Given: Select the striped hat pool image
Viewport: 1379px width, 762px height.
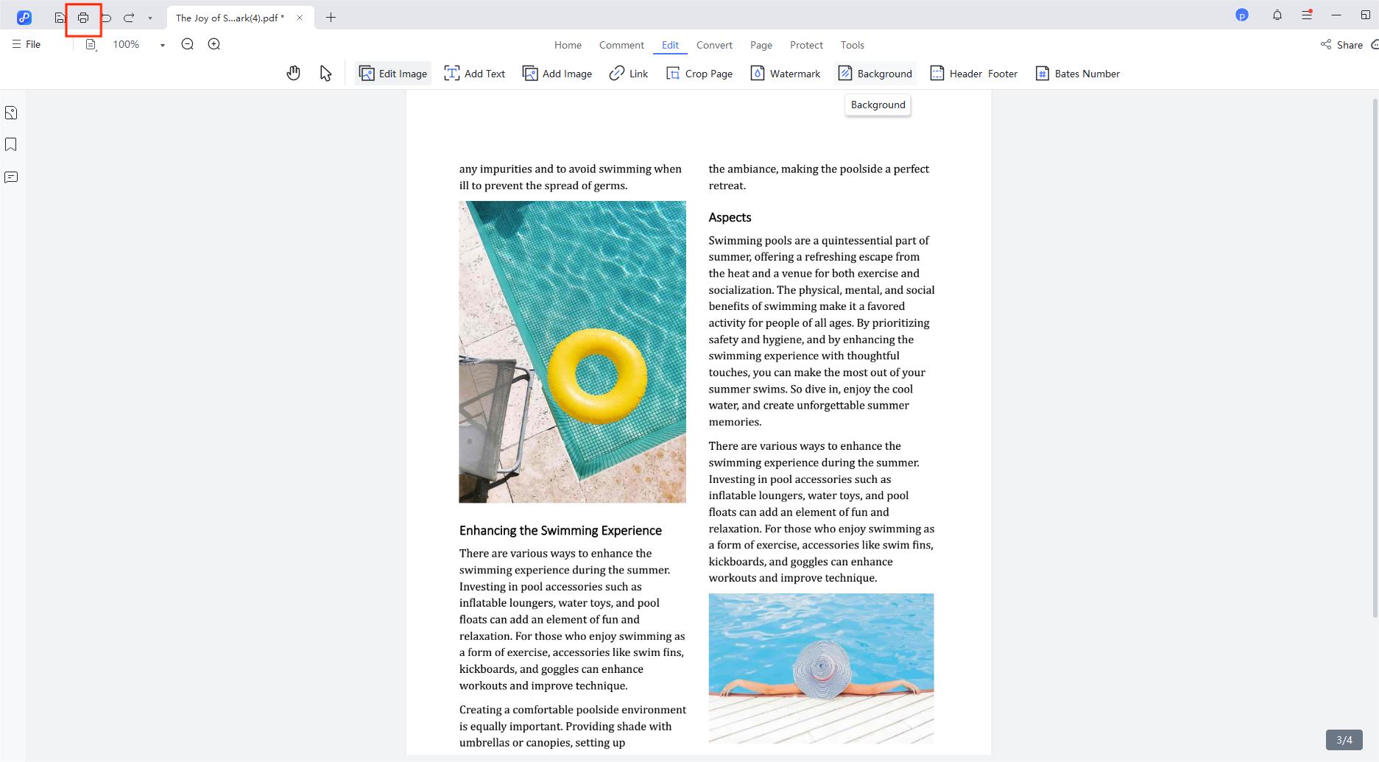Looking at the screenshot, I should [x=821, y=668].
